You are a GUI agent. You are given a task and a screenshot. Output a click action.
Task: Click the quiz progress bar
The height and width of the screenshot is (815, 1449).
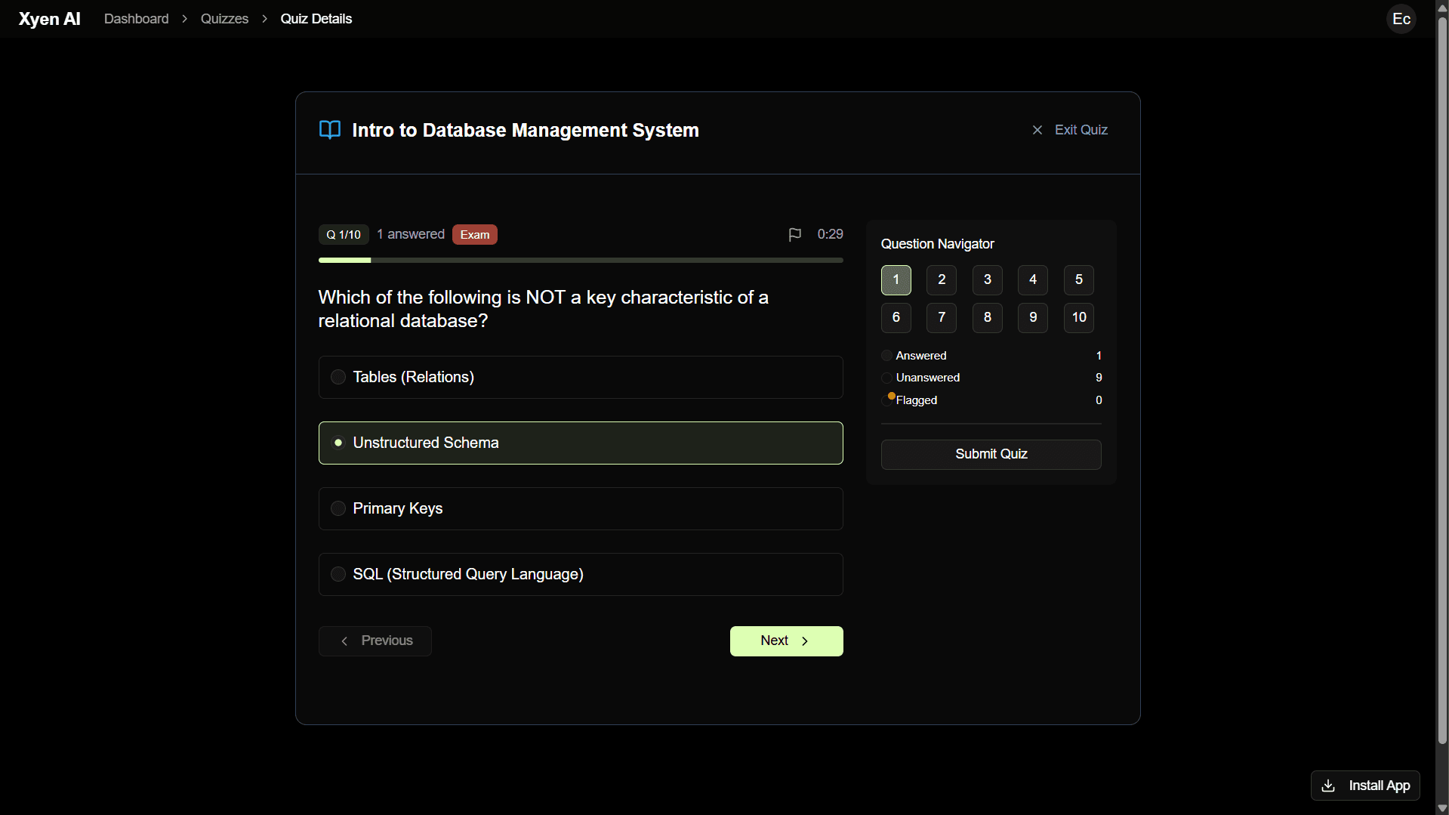[580, 260]
